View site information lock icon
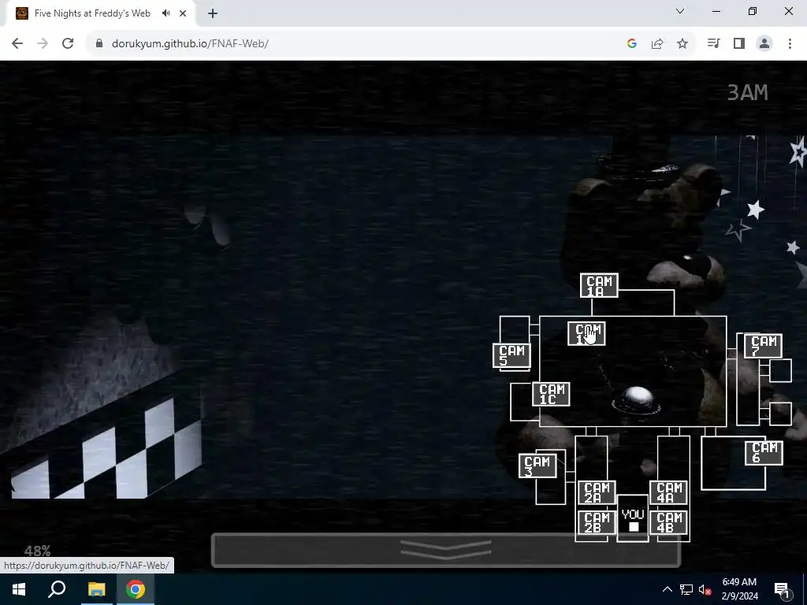Screen dimensions: 807x605 coord(99,44)
